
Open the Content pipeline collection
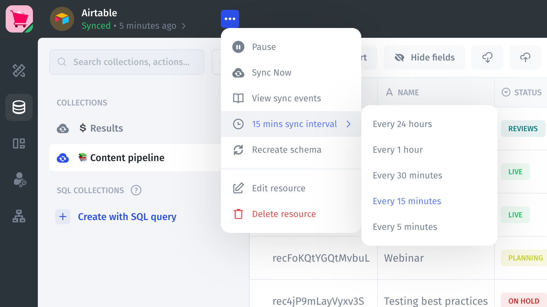coord(135,158)
